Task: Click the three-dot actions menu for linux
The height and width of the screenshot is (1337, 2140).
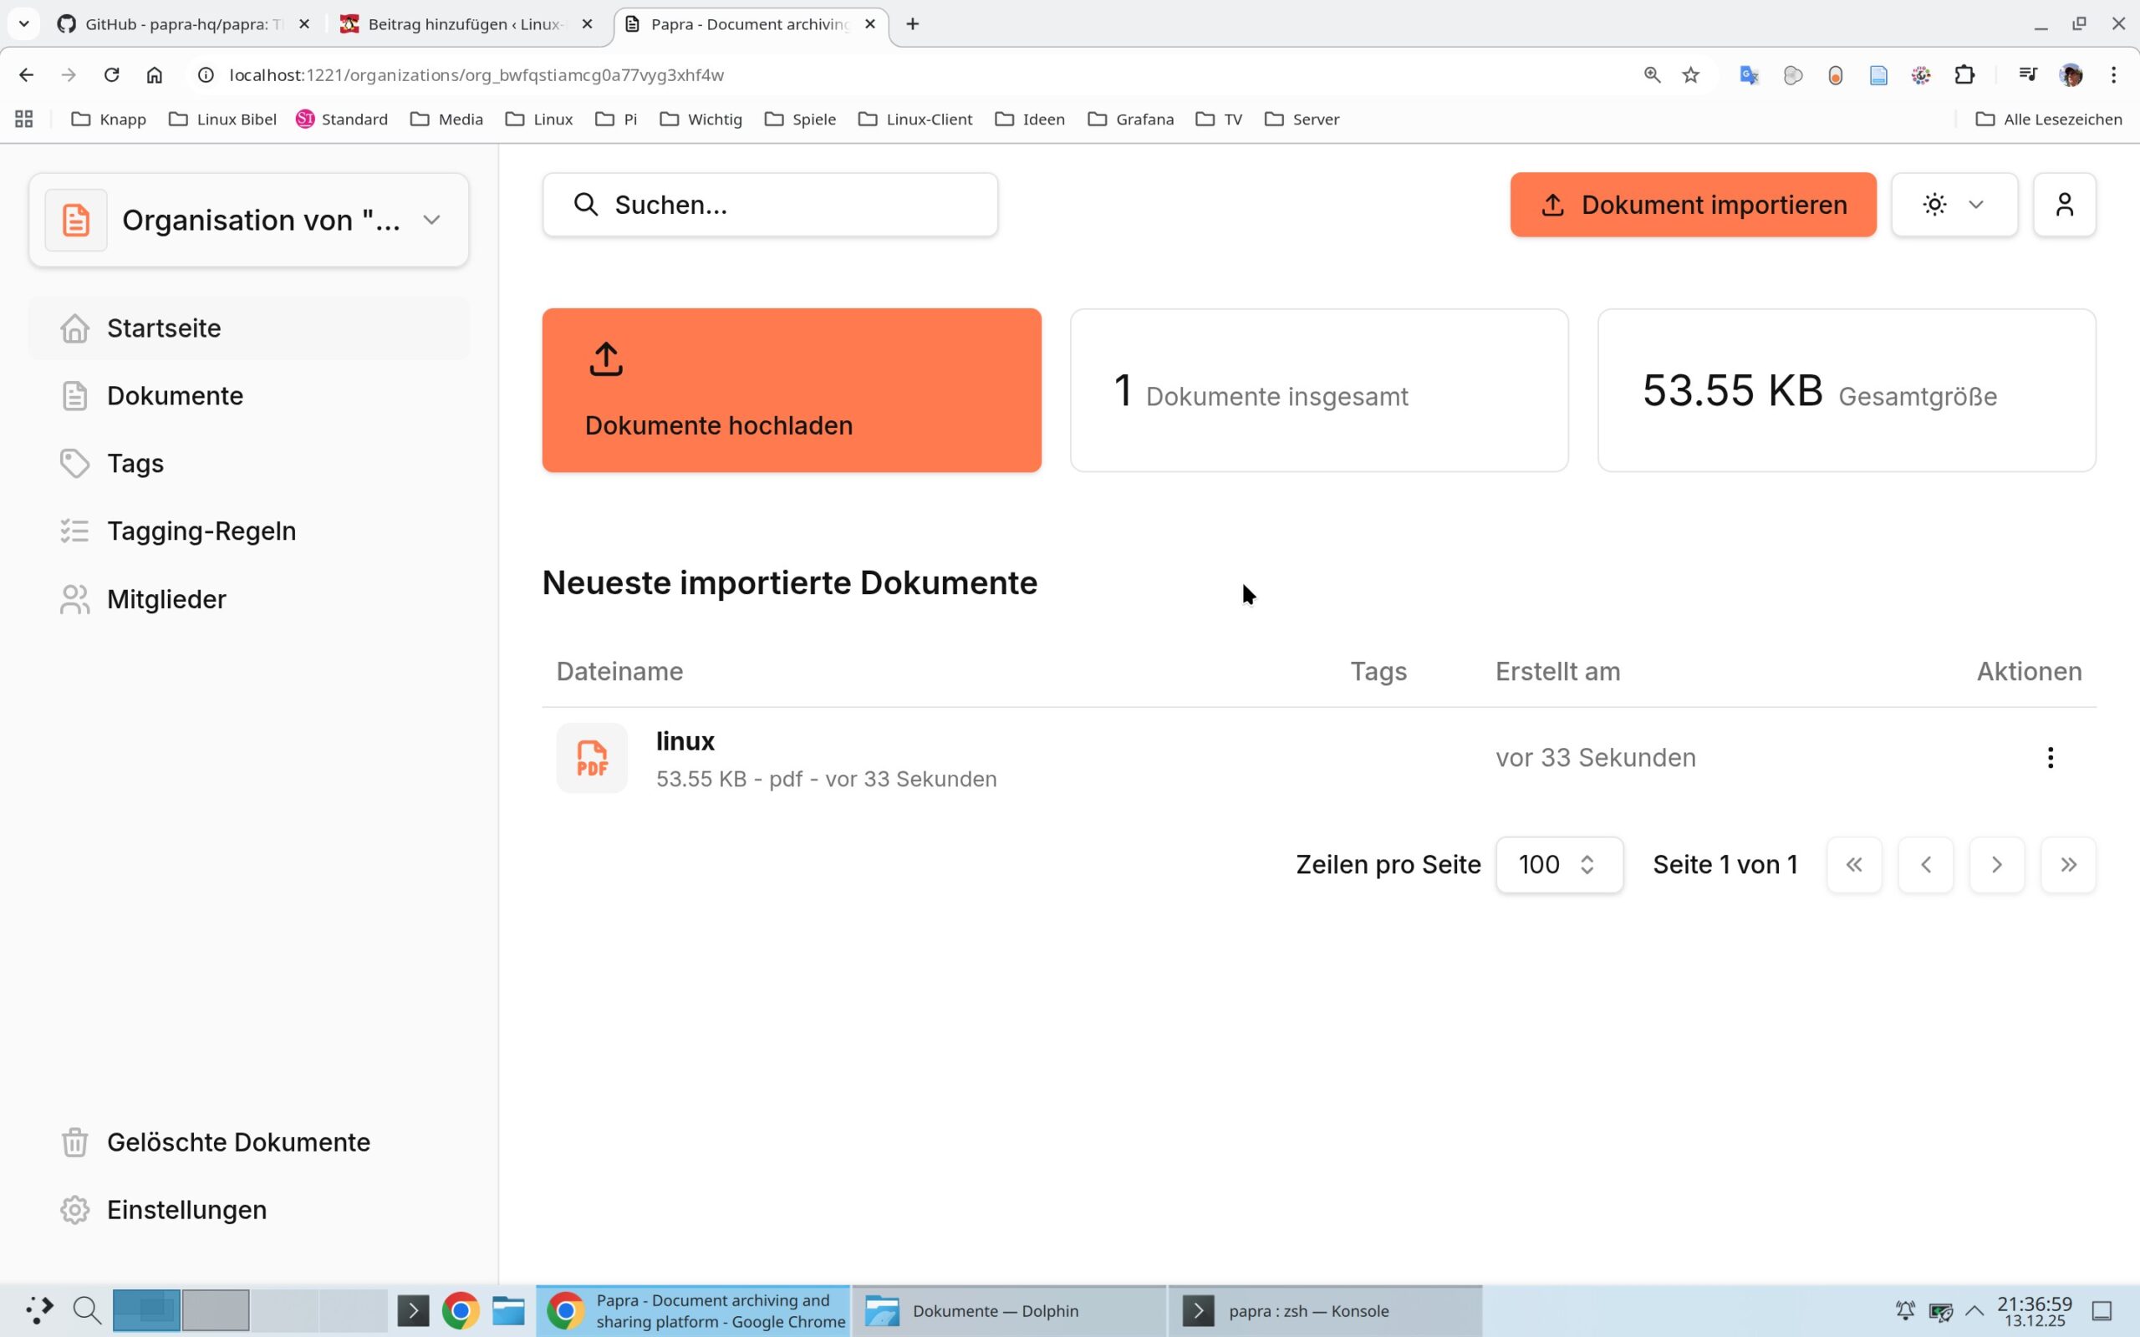Action: pyautogui.click(x=2049, y=757)
